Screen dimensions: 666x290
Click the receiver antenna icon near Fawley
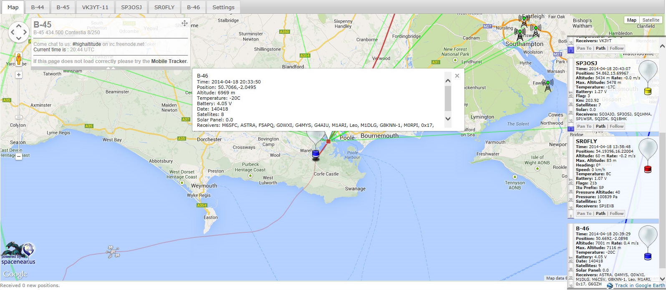pyautogui.click(x=548, y=85)
